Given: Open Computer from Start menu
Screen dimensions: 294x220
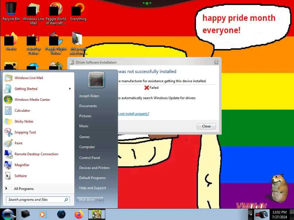Looking at the screenshot, I should coord(87,147).
